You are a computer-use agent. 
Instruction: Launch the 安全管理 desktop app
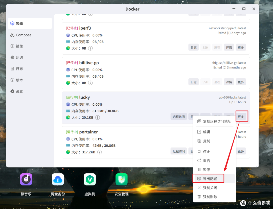tap(122, 179)
